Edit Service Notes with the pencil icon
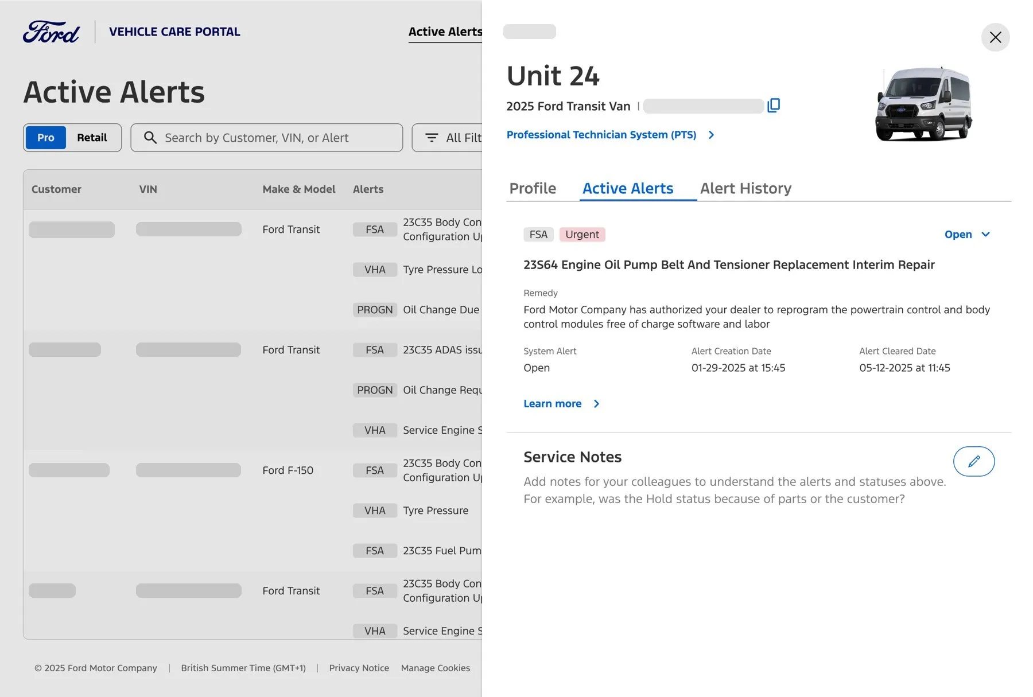 click(974, 461)
